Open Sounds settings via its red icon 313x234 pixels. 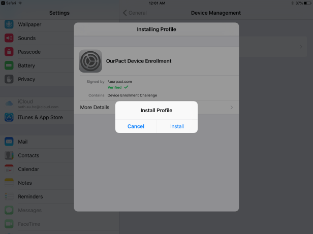click(9, 38)
